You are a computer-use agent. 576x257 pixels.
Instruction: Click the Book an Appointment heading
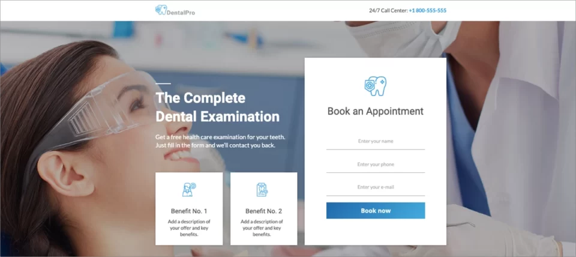376,111
